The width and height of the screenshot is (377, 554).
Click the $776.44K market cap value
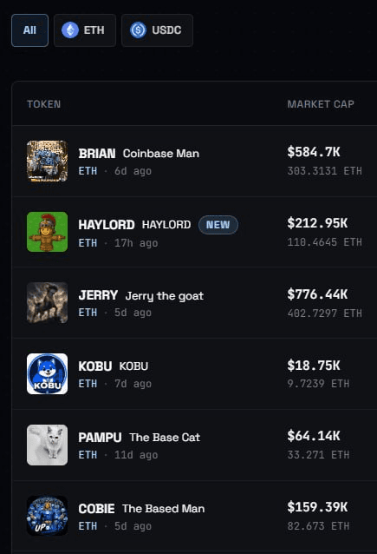point(317,294)
